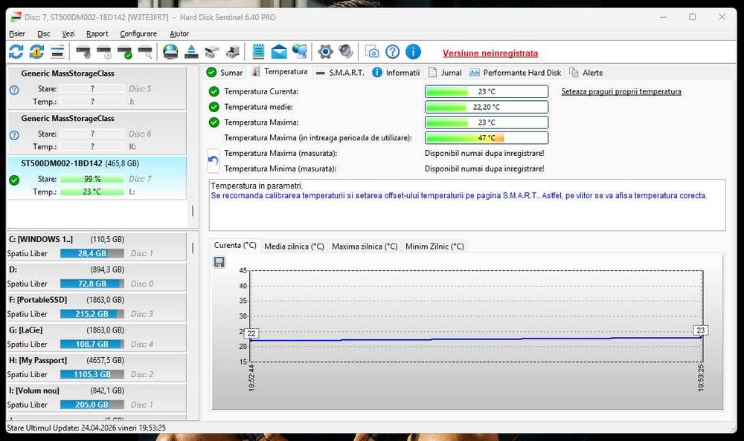Select the C: [WINDOWS 1..] partition

(96, 246)
